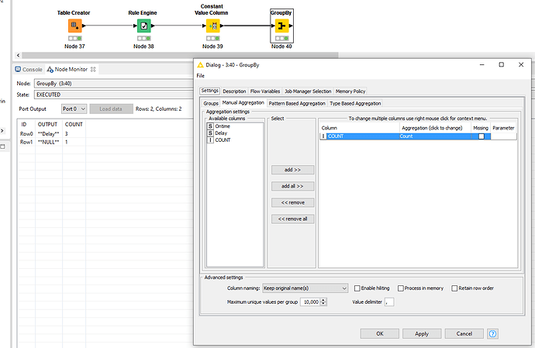Select Ontime string type icon in available columns

click(x=211, y=126)
